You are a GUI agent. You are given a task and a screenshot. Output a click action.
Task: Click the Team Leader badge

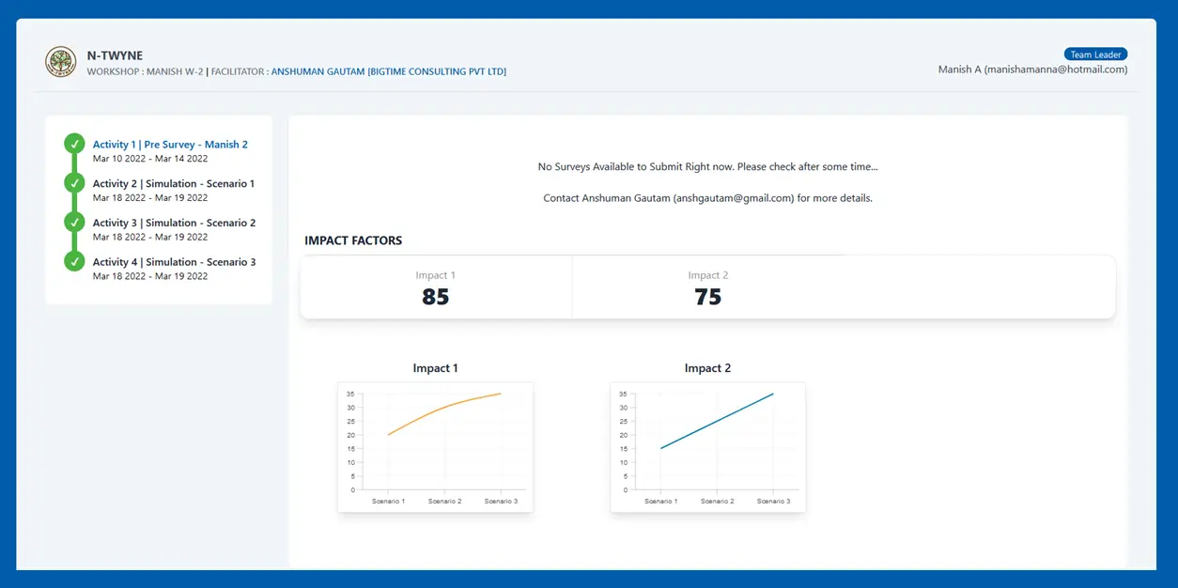(x=1094, y=54)
